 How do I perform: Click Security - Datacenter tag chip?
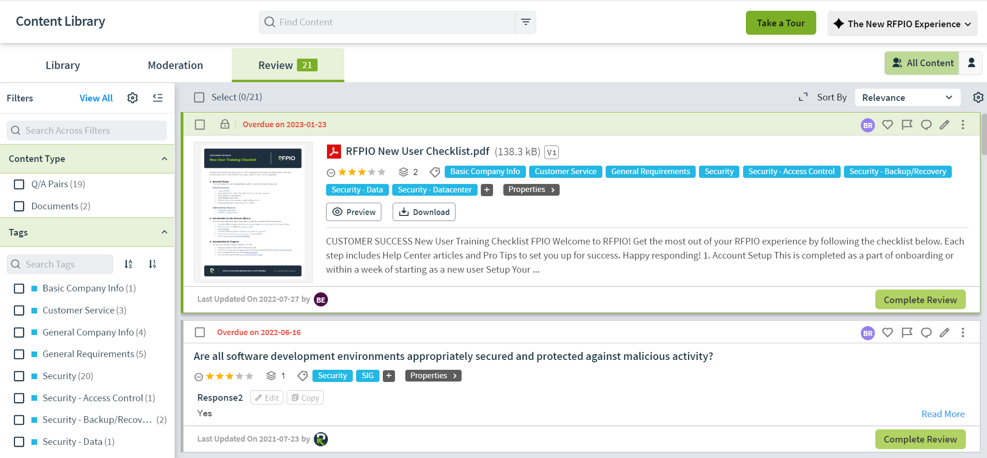coord(434,190)
